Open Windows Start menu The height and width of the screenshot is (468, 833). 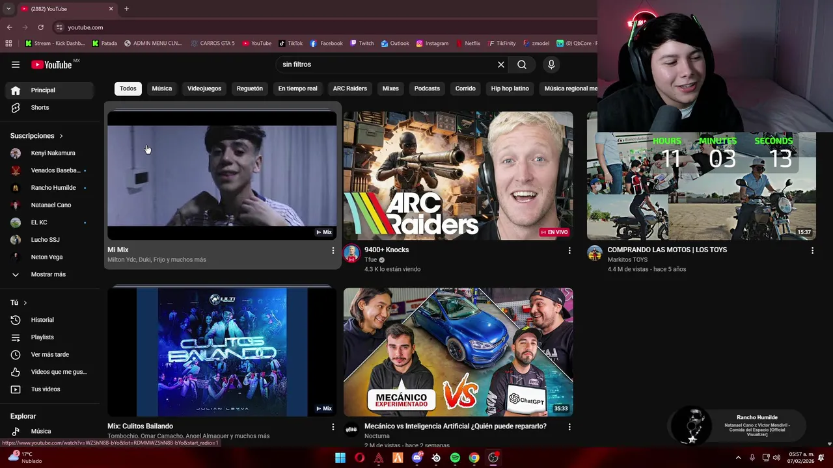point(340,458)
